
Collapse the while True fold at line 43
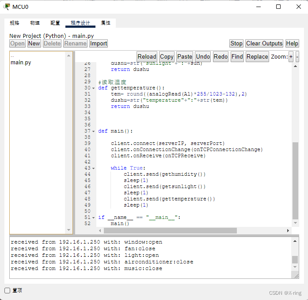[x=94, y=168]
